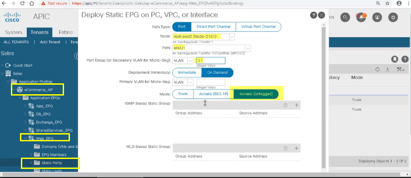Click the user session monitor icon
This screenshot has width=411, height=178.
(x=377, y=18)
